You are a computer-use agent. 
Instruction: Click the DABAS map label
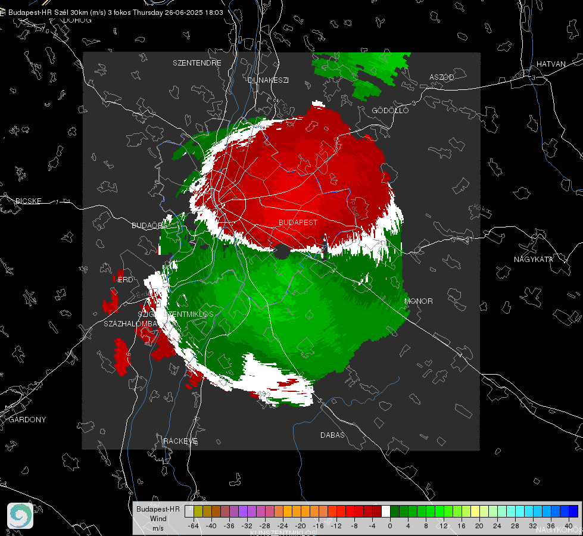pos(332,435)
